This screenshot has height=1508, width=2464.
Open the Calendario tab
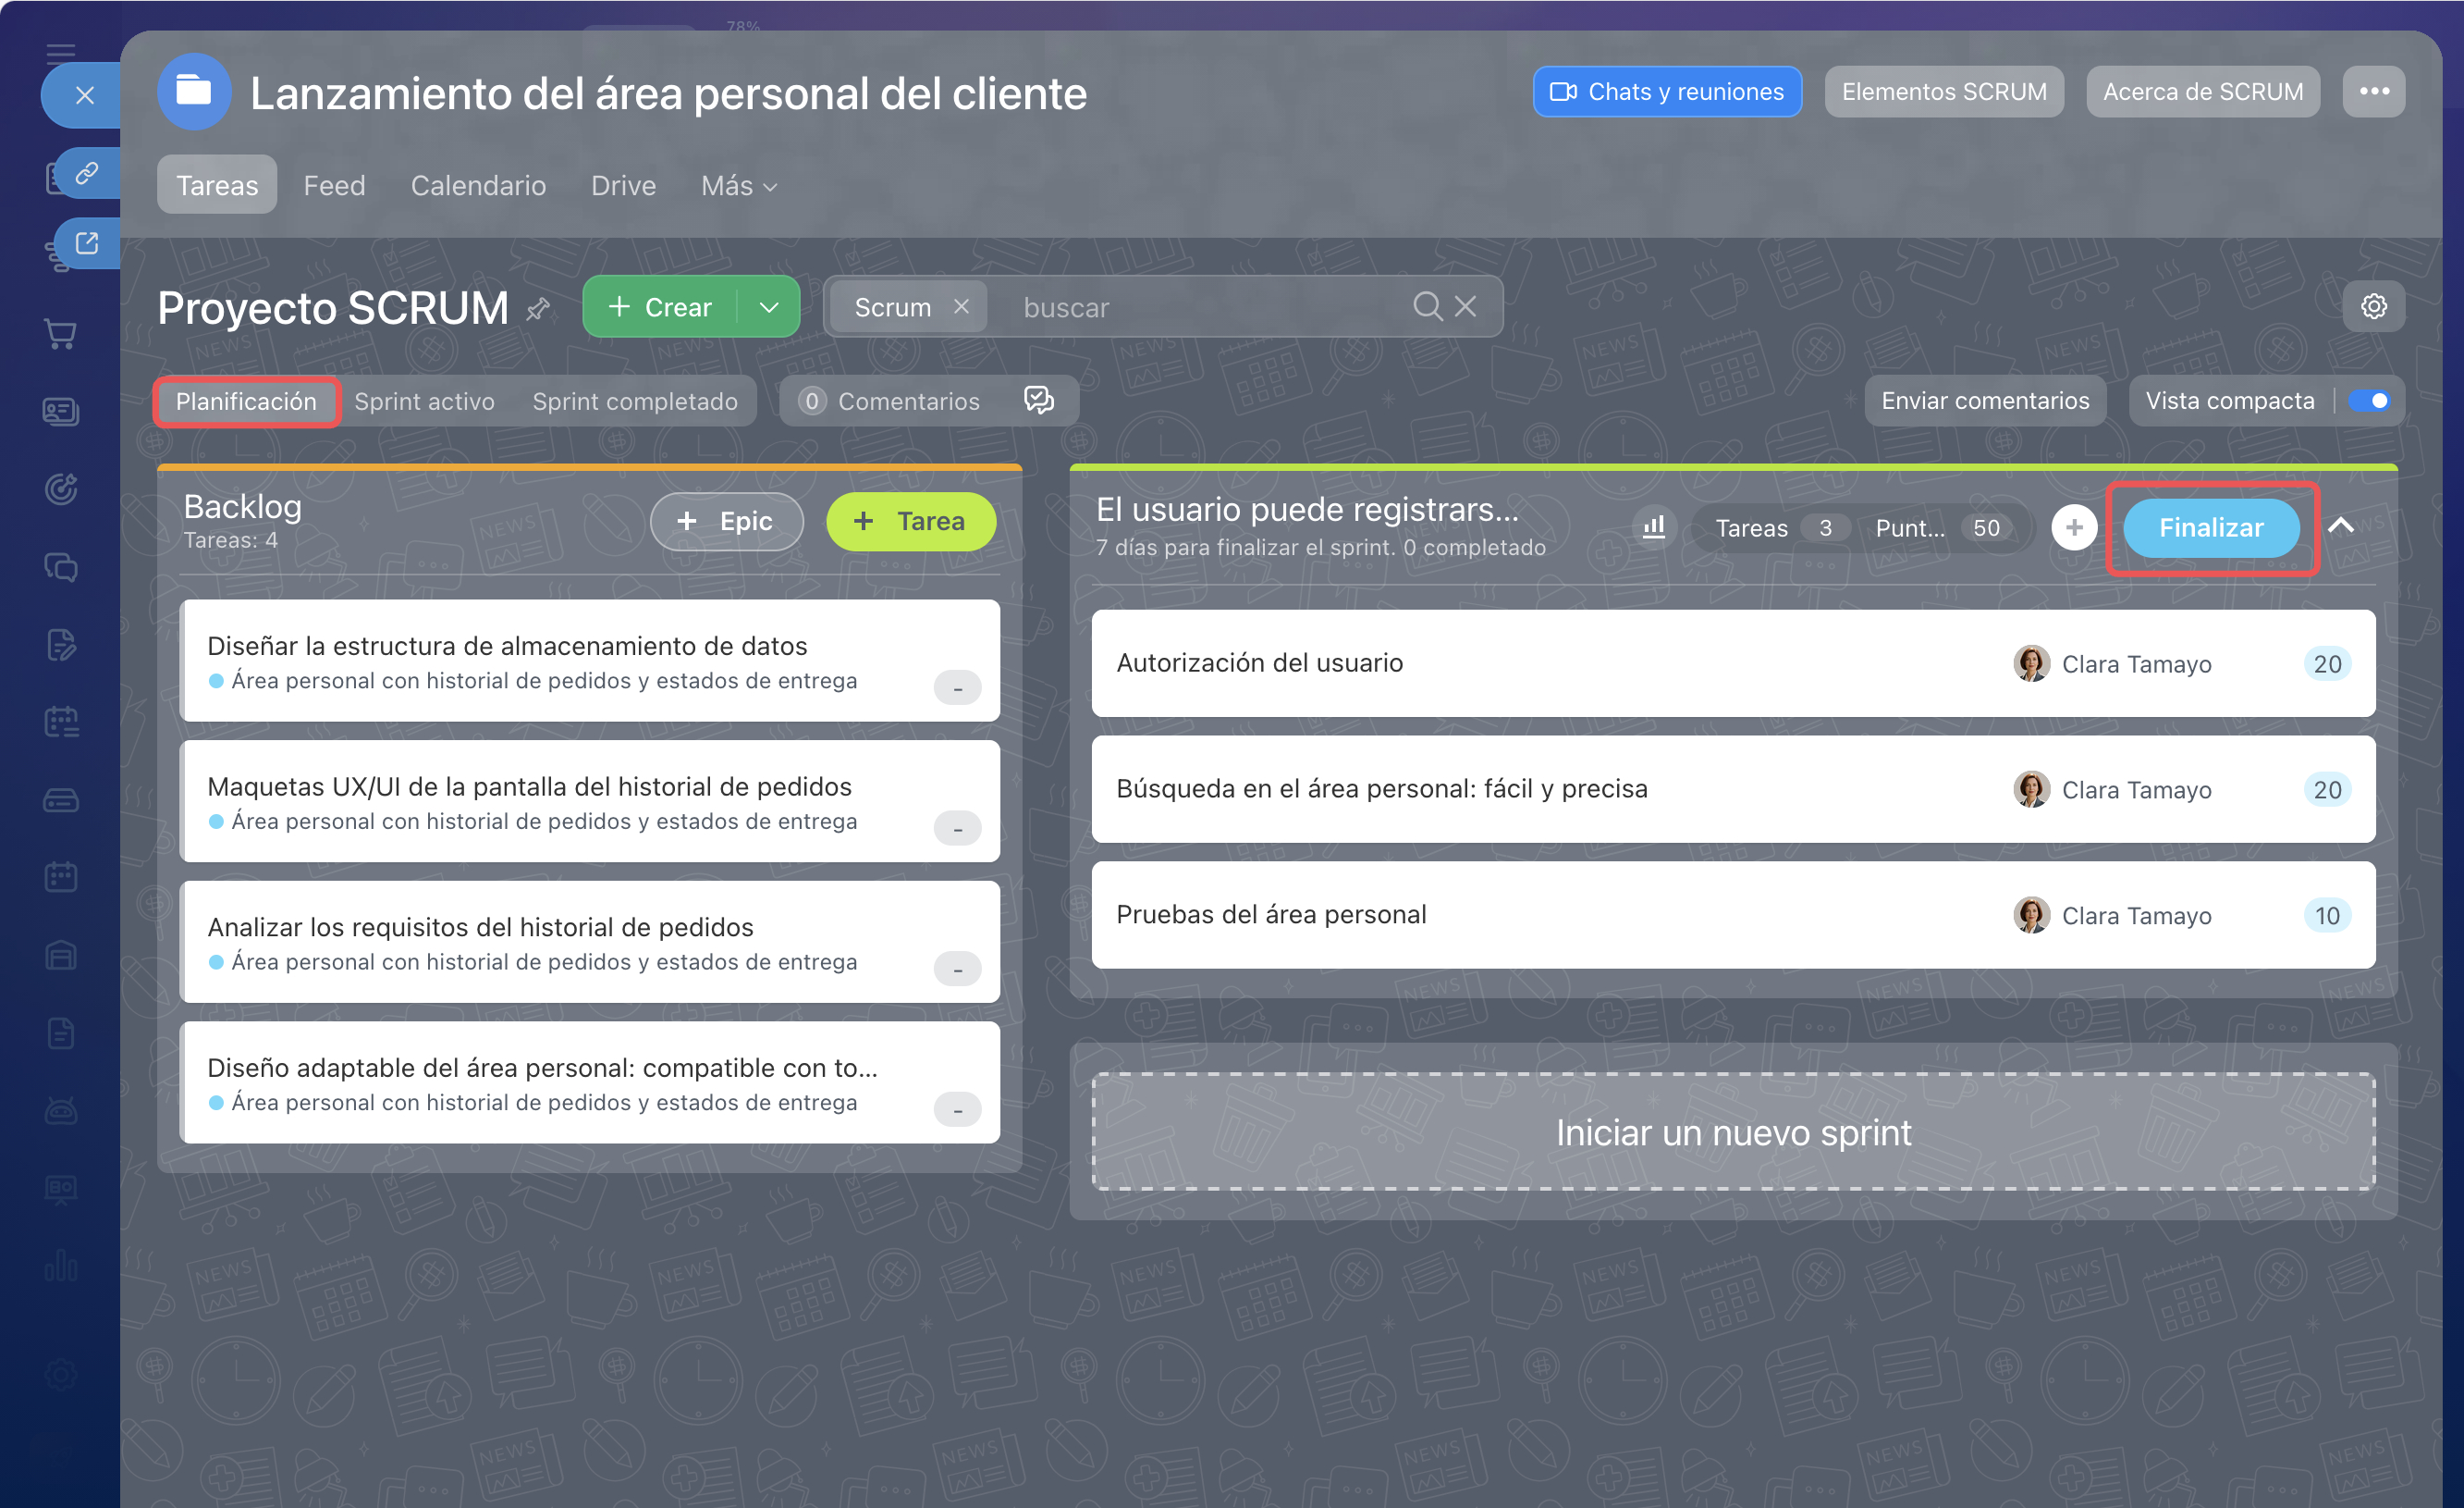pos(478,185)
